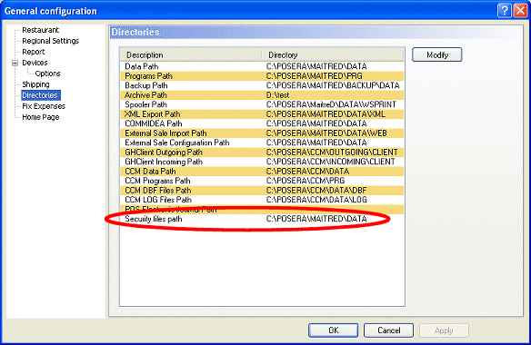Select the Directories tree item
531x345 pixels.
(41, 95)
